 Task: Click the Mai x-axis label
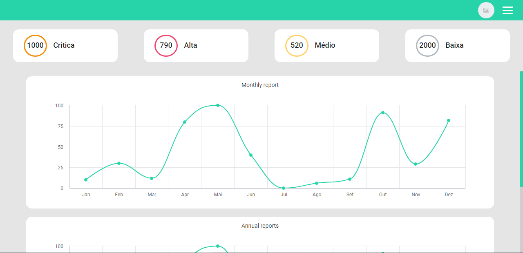tap(218, 195)
